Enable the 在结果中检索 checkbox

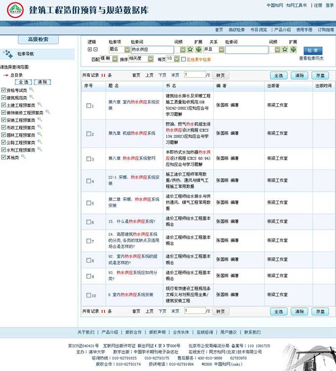(183, 59)
